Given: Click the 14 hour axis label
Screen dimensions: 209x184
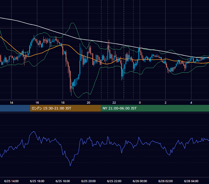Looking at the screenshot, I should point(11,103).
